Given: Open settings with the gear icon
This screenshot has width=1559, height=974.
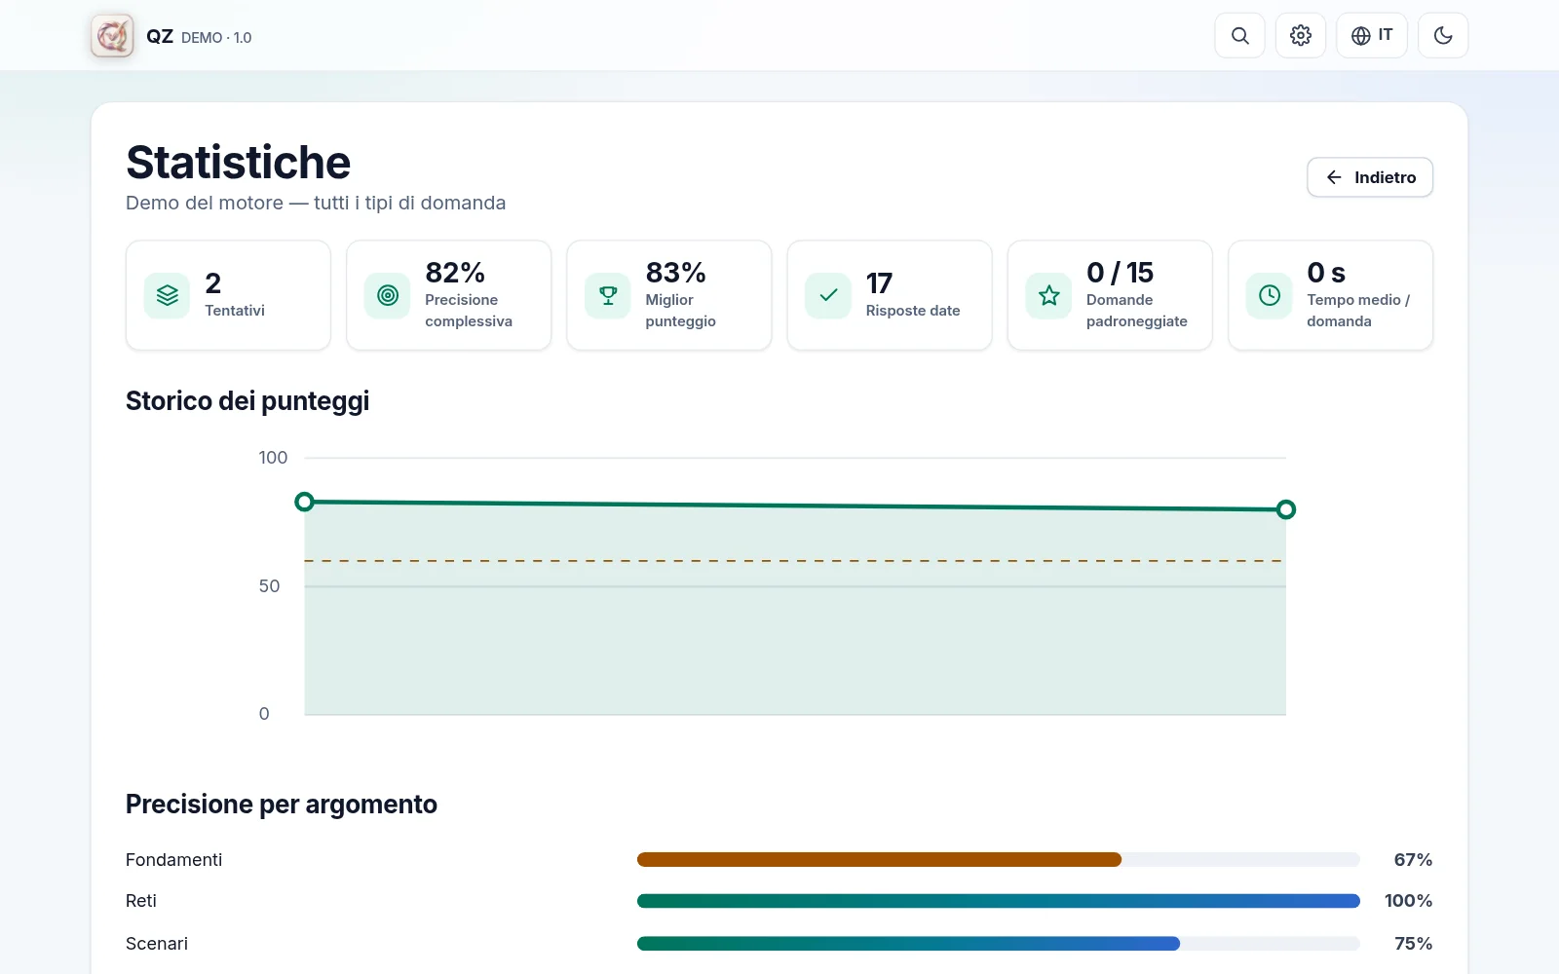Looking at the screenshot, I should 1300,36.
